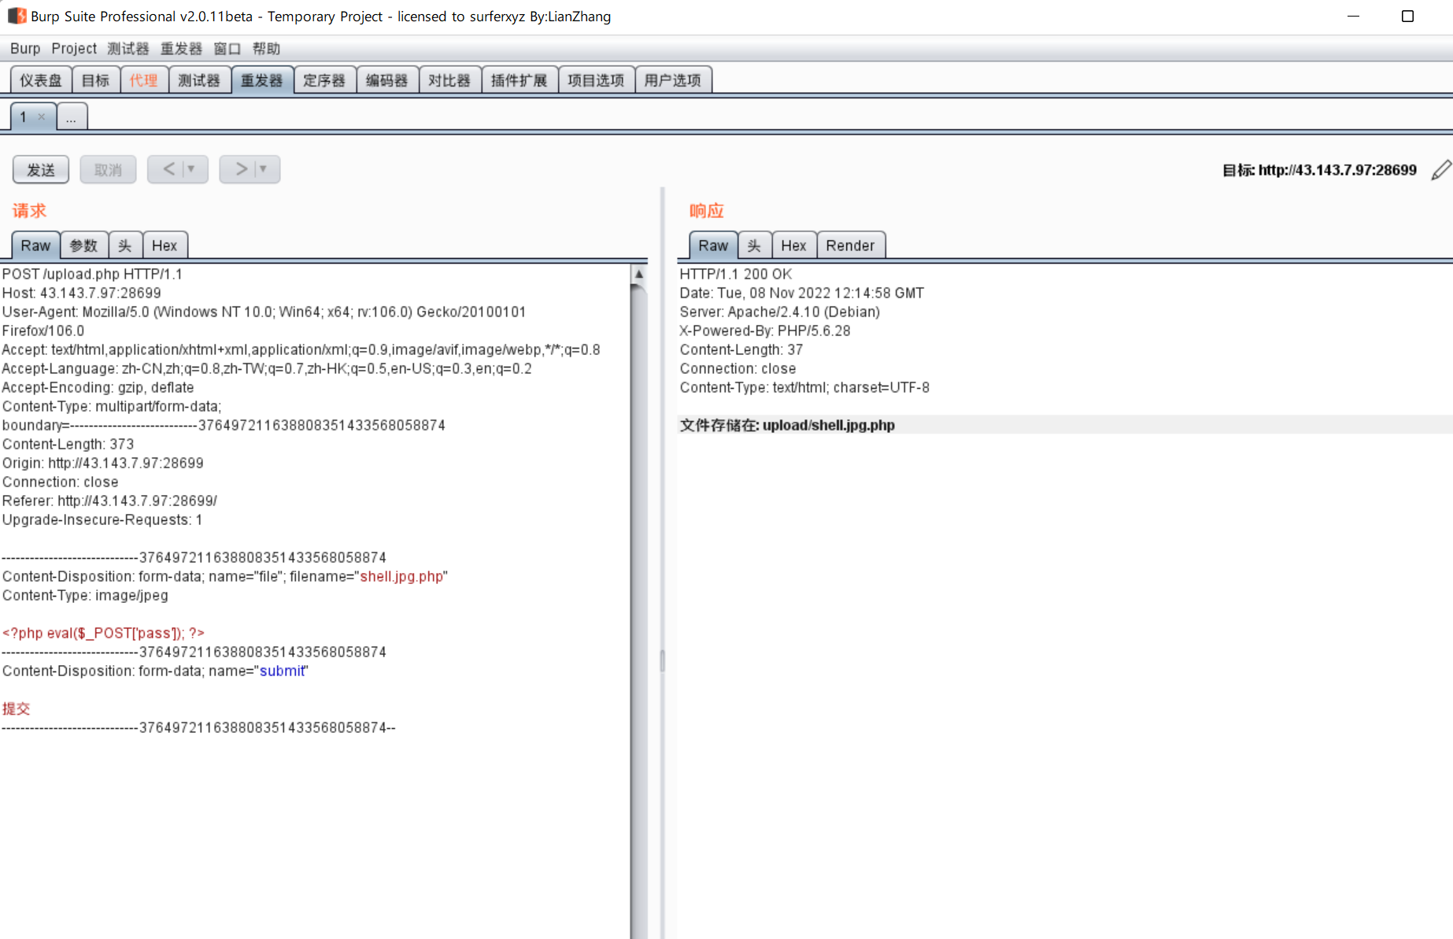Click the PHP eval payload line
Viewport: 1453px width, 939px height.
coord(103,634)
